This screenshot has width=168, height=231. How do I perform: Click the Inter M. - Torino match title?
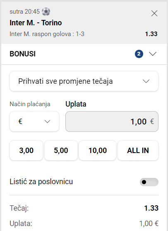36,23
